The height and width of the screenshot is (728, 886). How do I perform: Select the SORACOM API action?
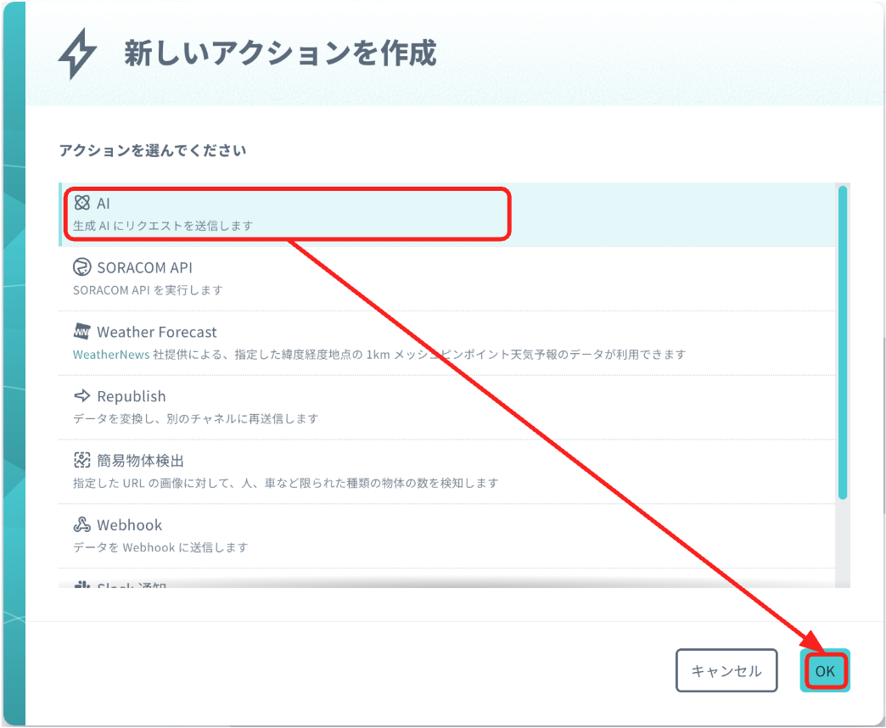click(x=339, y=277)
